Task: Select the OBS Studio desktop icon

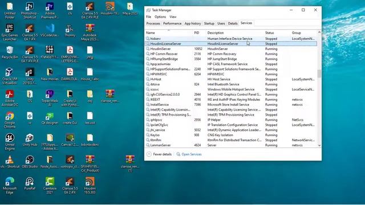Action: click(30, 162)
